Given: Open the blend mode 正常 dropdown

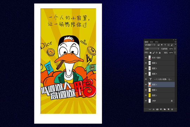Looking at the screenshot, I should [152, 49].
